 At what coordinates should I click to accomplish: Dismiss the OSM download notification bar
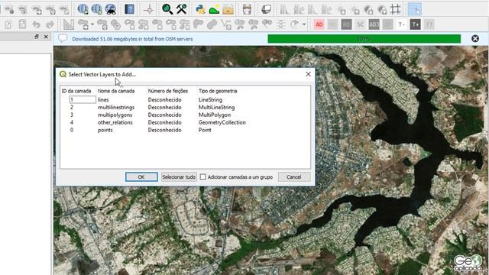pos(475,39)
